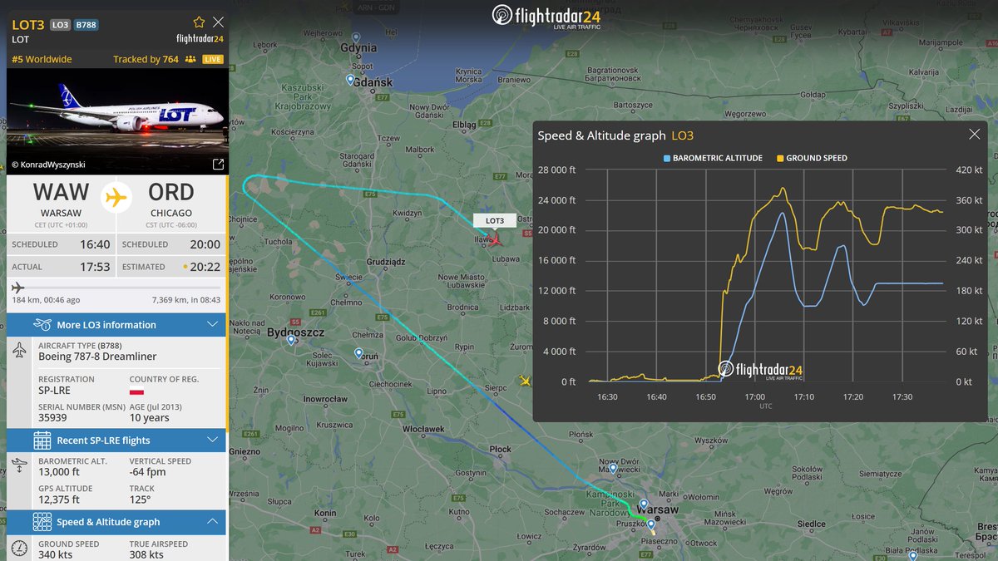Click the yellow airplane icon between WAW and ORD
The image size is (998, 561).
[116, 198]
